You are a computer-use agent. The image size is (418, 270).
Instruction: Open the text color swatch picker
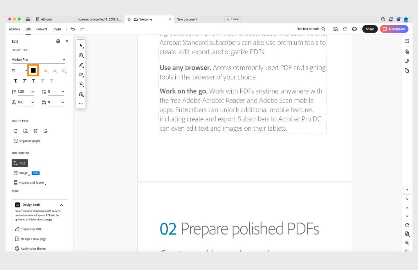click(33, 70)
